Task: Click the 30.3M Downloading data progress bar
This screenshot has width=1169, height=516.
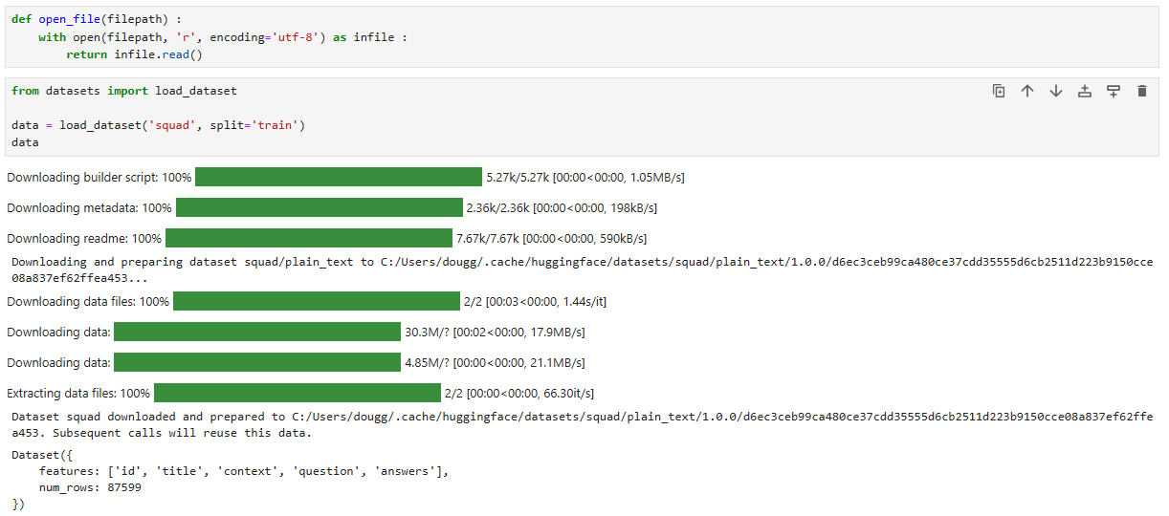Action: tap(256, 332)
